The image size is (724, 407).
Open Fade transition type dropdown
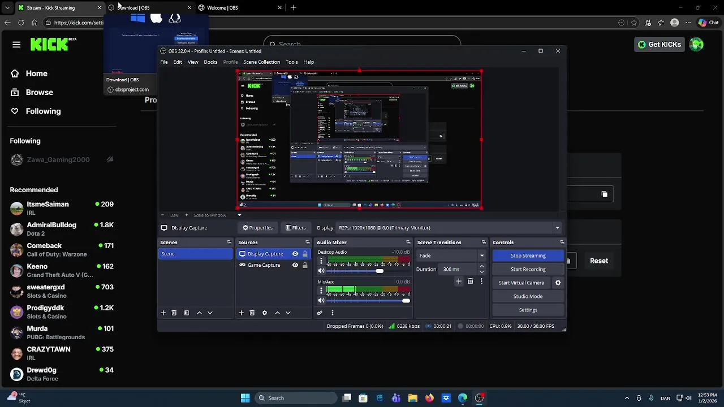(x=451, y=256)
